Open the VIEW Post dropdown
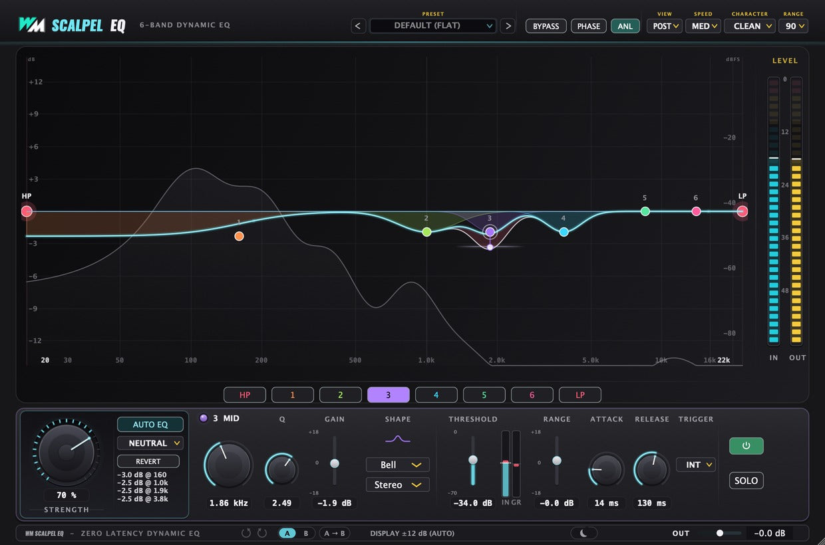Image resolution: width=825 pixels, height=545 pixels. 665,26
